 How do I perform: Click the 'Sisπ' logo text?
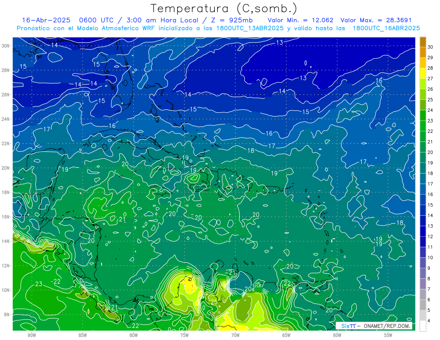click(348, 326)
